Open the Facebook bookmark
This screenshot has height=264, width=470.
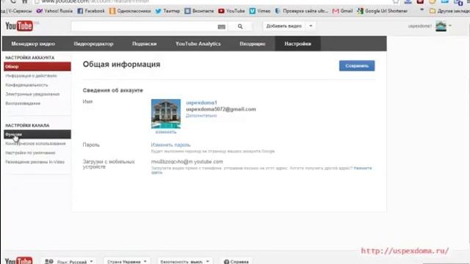click(x=91, y=11)
